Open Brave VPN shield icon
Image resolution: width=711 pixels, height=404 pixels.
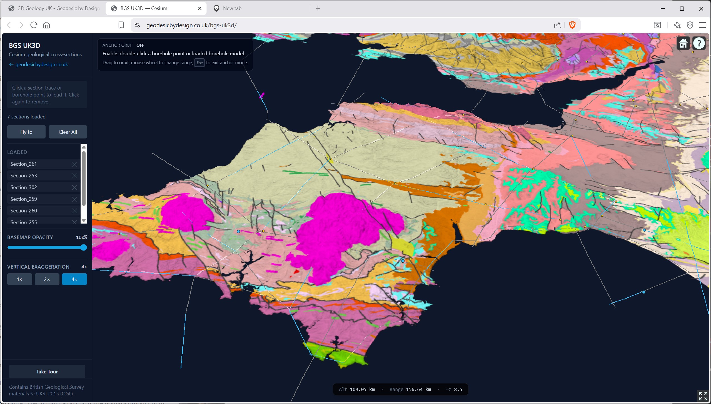pyautogui.click(x=690, y=25)
